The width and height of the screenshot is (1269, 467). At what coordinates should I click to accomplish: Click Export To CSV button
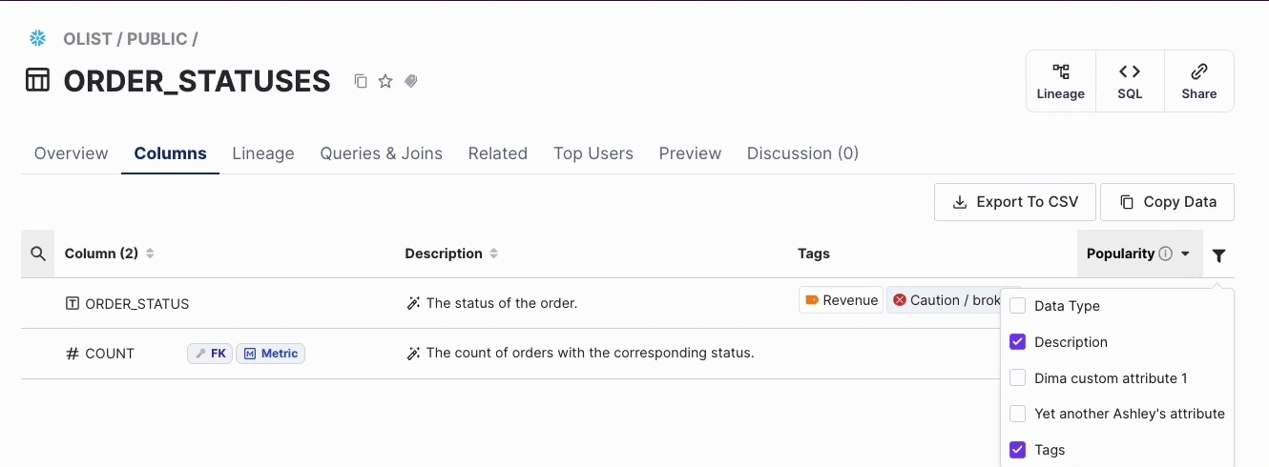[x=1015, y=202]
